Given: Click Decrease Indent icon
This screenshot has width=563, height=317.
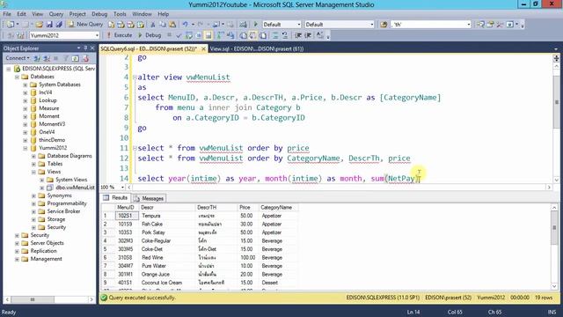Looking at the screenshot, I should click(x=298, y=35).
